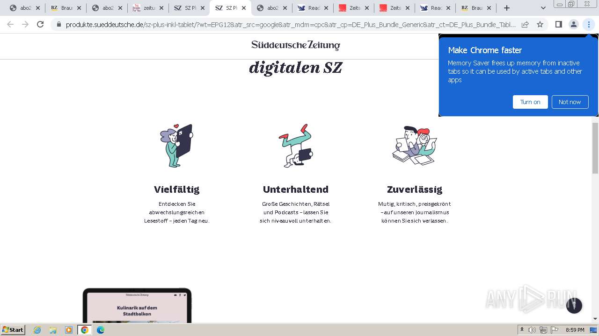View site information via the lock icon
The image size is (599, 336).
point(58,24)
